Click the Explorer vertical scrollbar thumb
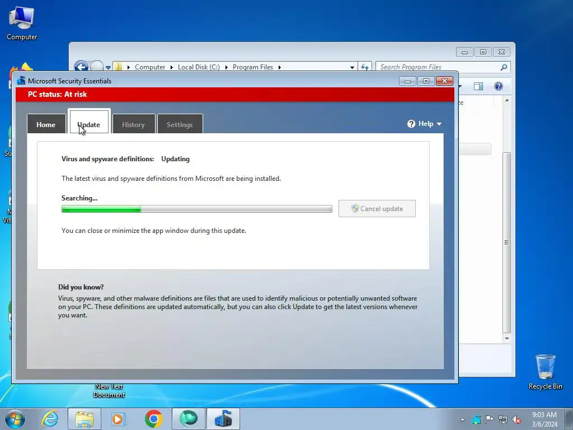 (507, 242)
